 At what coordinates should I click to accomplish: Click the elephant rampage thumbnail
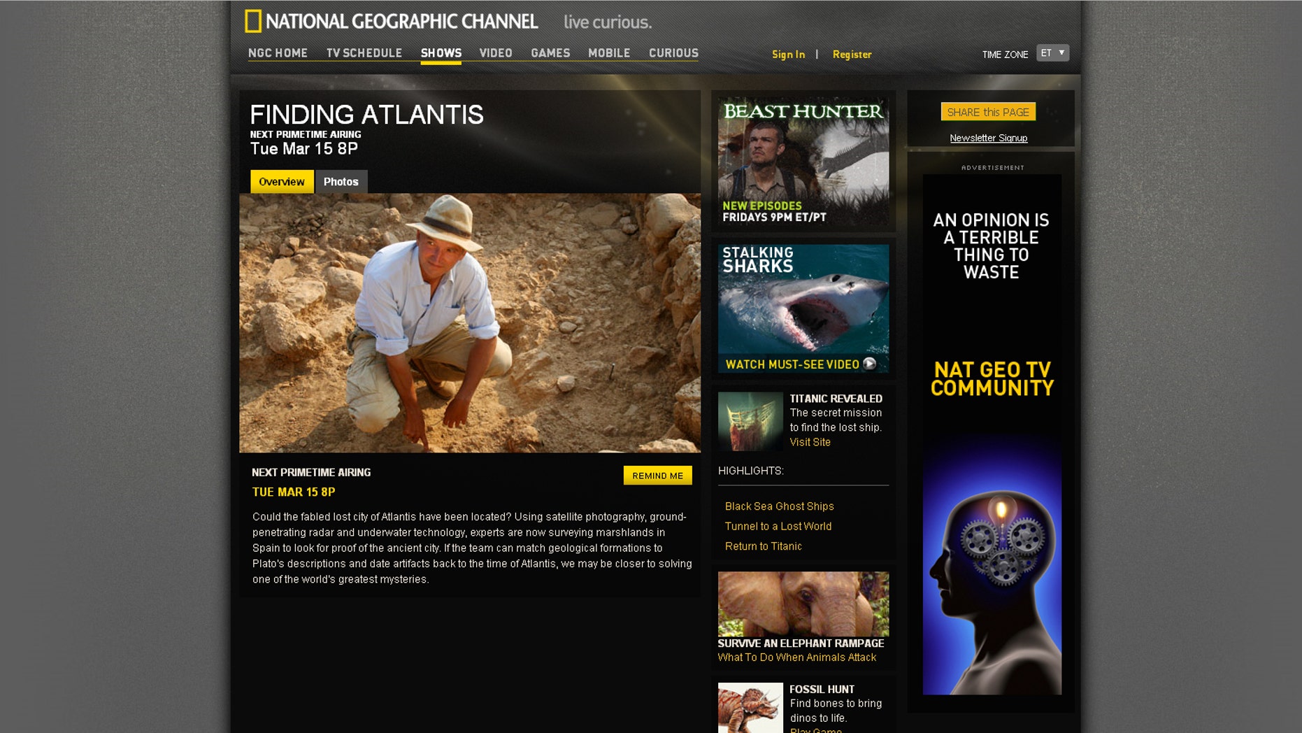click(x=803, y=604)
